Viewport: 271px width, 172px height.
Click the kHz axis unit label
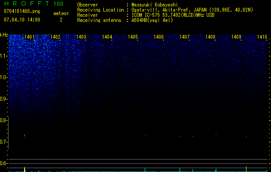(4, 35)
